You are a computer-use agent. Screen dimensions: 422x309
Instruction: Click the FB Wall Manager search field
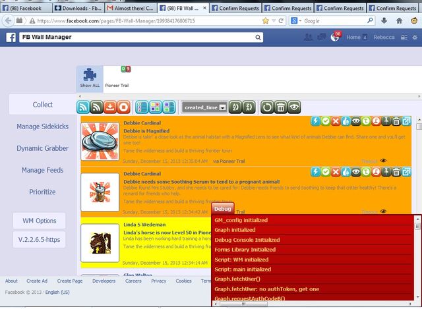tap(141, 38)
